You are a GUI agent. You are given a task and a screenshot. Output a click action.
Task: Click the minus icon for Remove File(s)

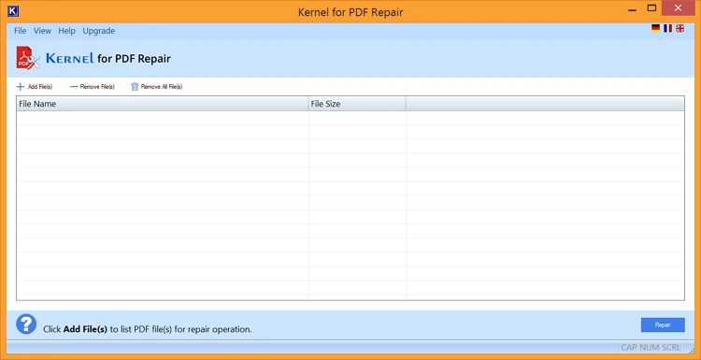(74, 87)
